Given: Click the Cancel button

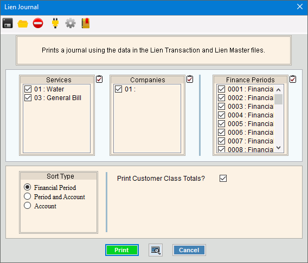Looking at the screenshot, I should (x=189, y=250).
